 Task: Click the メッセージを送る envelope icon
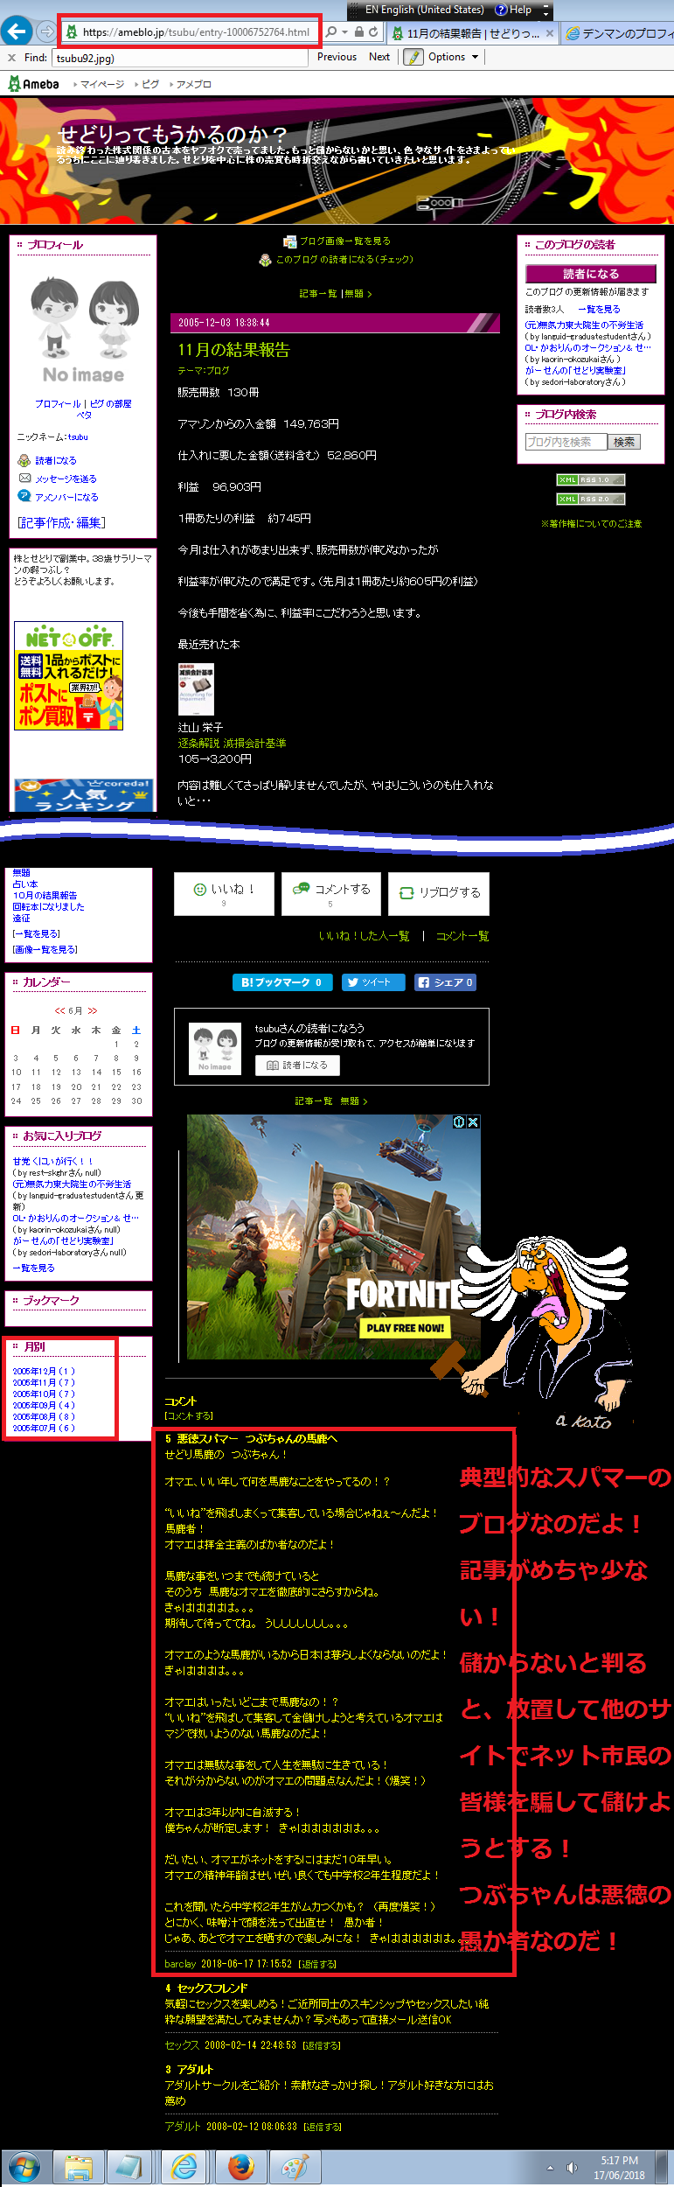24,479
